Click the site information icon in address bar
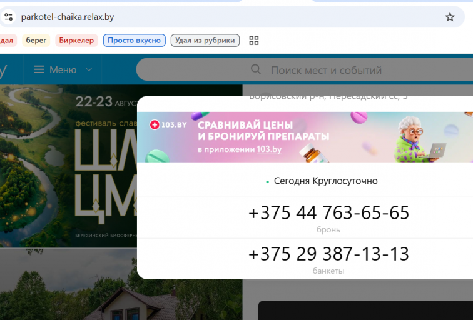The height and width of the screenshot is (320, 473). click(8, 17)
